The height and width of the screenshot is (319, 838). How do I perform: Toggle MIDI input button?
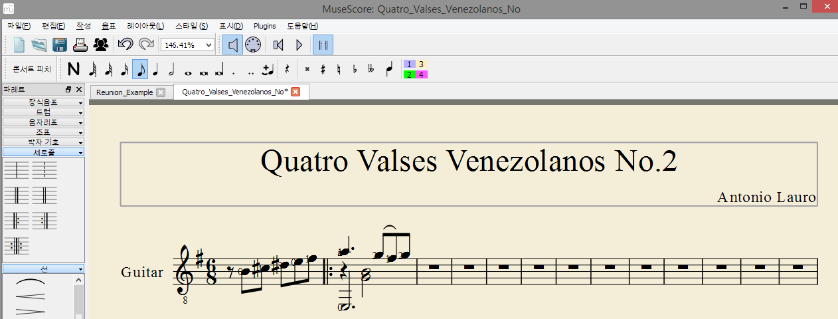tap(252, 45)
